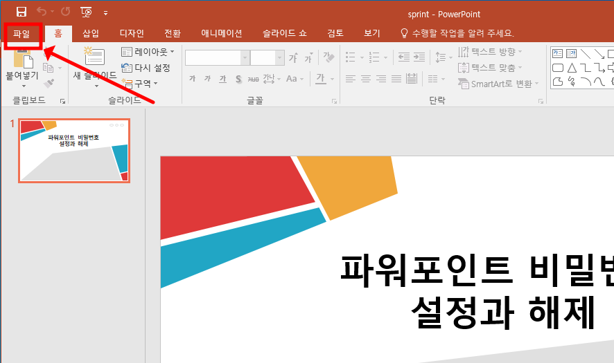The height and width of the screenshot is (363, 614).
Task: Toggle text shadow (S icon)
Action: click(x=238, y=80)
